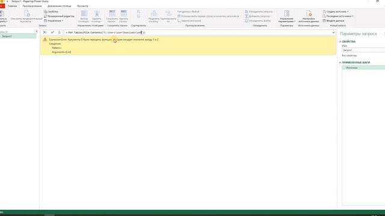Confirm formula with checkmark icon
This screenshot has width=385, height=216.
point(52,32)
